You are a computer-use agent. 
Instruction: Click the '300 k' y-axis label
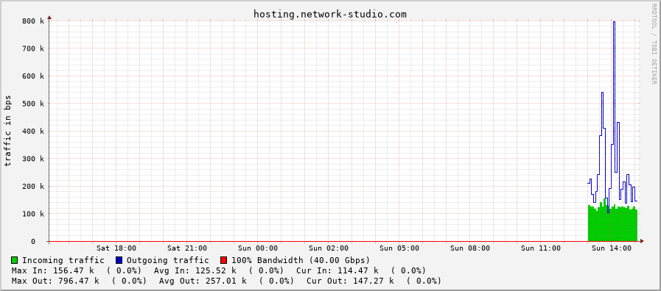click(x=33, y=159)
